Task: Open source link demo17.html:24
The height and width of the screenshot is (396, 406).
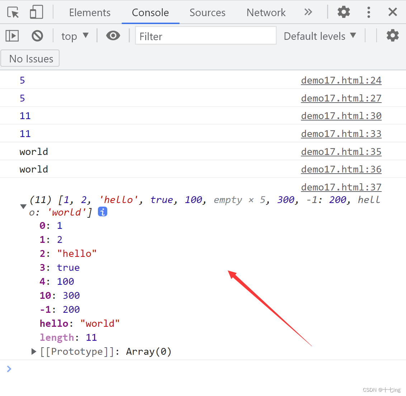Action: (x=341, y=81)
